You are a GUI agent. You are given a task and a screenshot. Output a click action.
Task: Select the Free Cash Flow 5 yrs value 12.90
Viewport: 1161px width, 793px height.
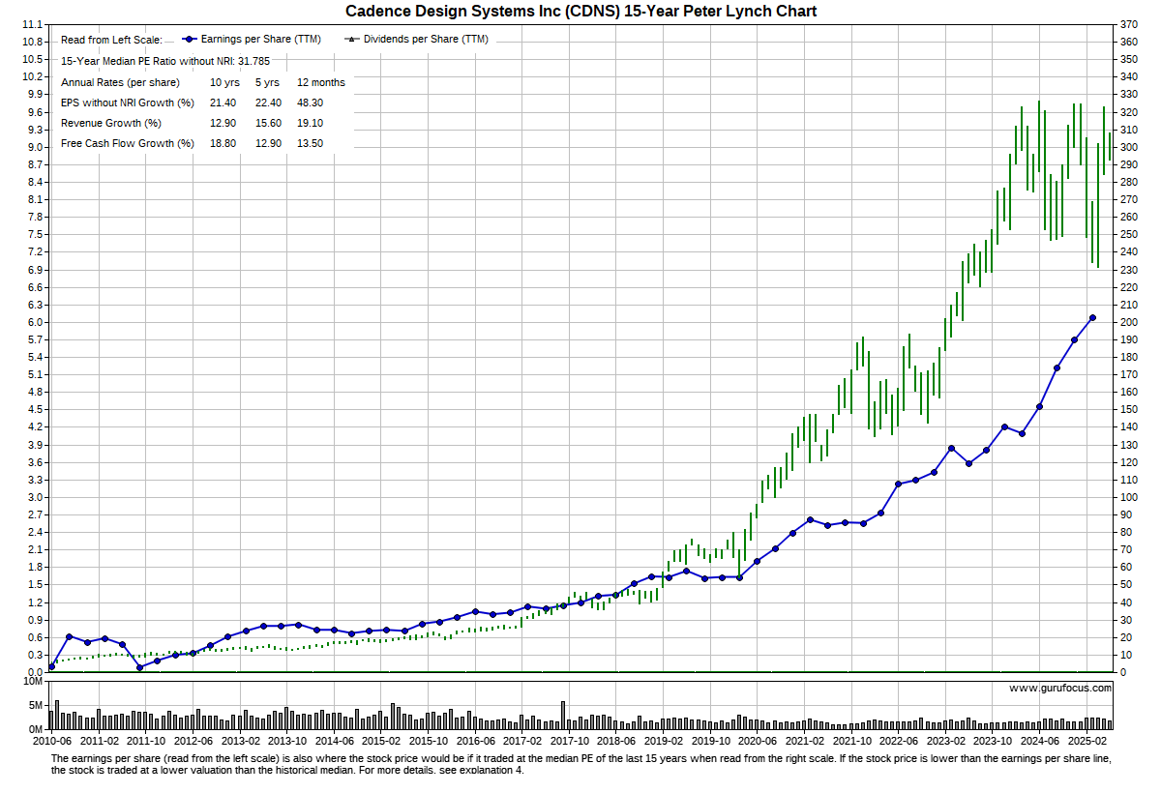(268, 143)
